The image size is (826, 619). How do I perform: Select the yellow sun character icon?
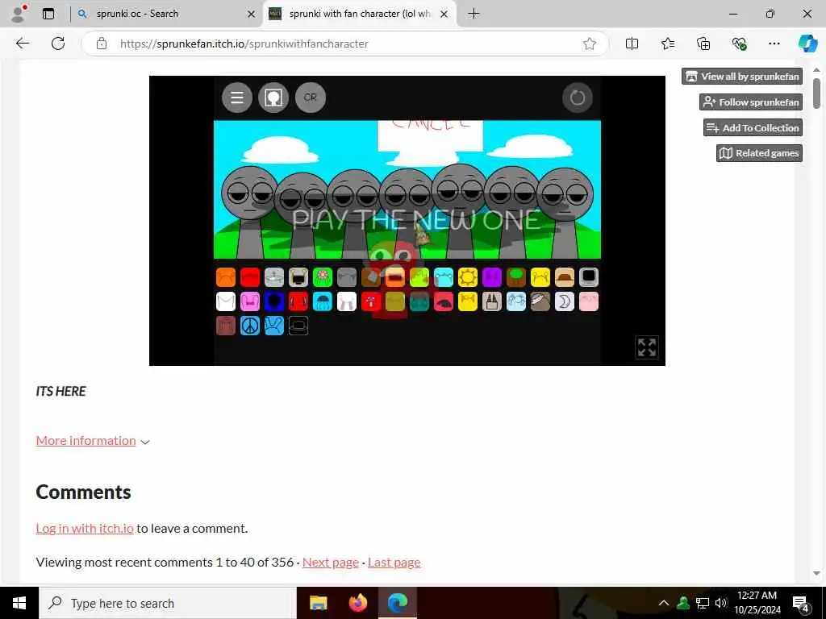pos(468,277)
